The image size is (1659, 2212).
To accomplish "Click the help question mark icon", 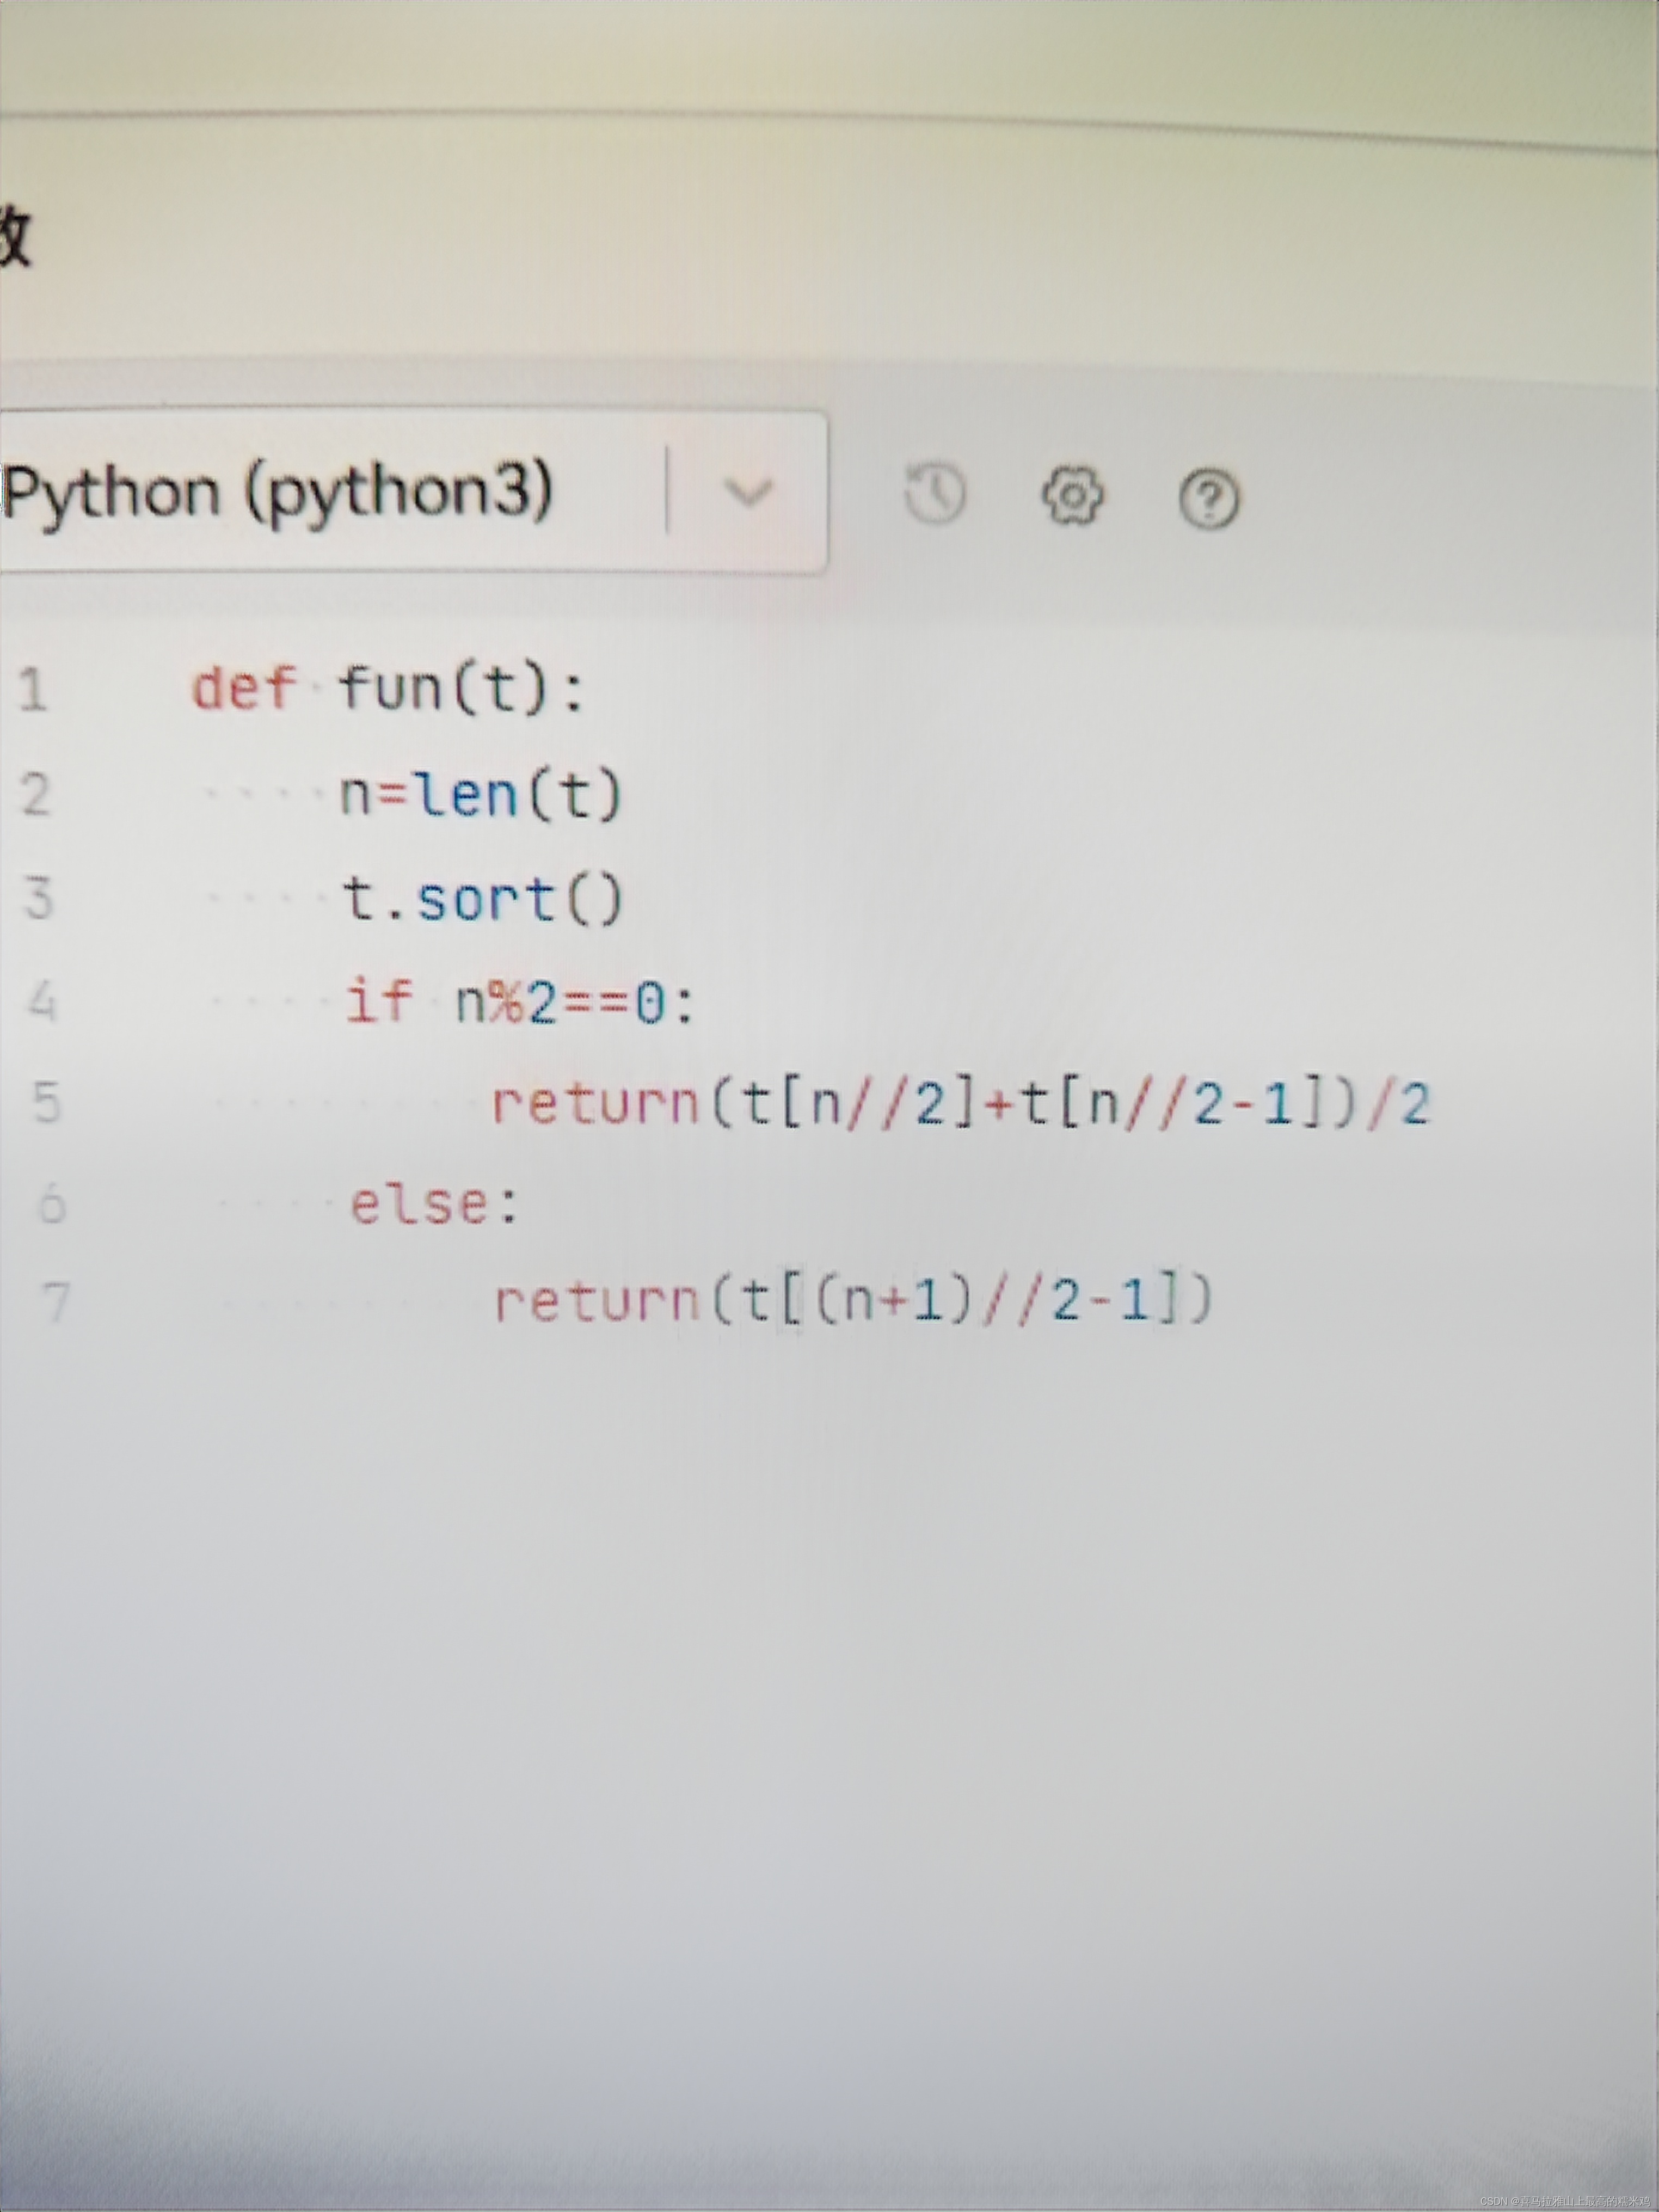I will pyautogui.click(x=1209, y=498).
